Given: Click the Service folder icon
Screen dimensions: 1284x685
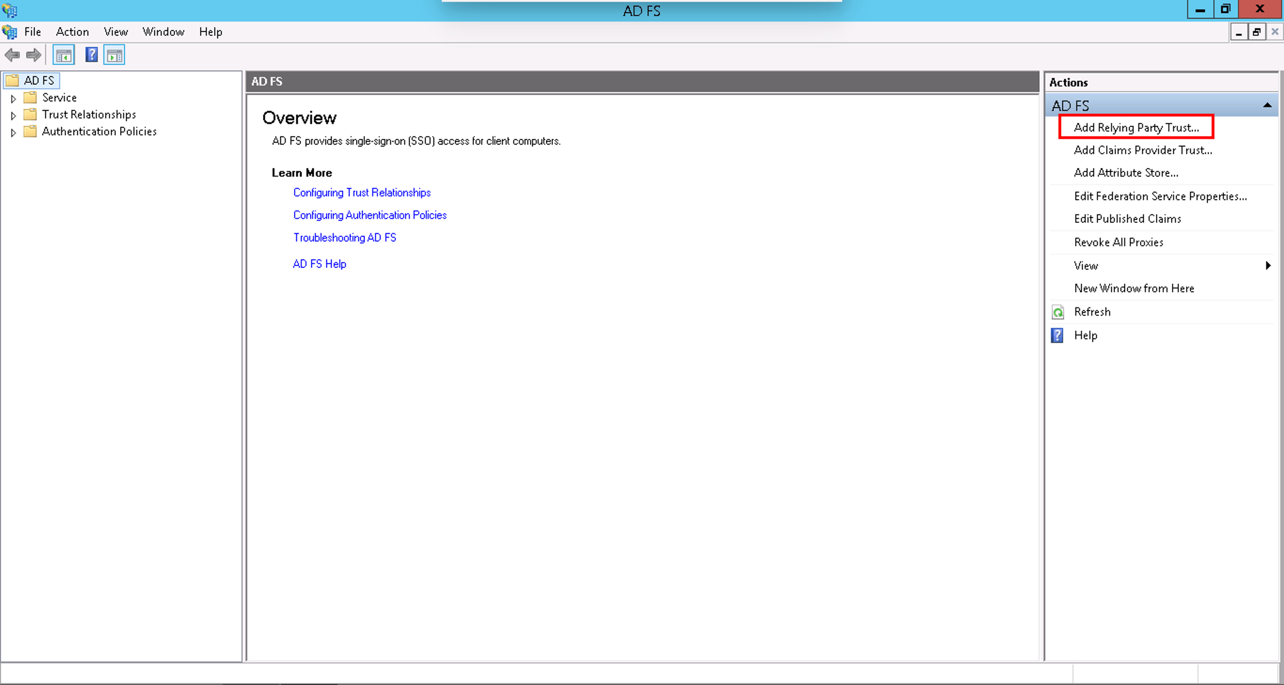Looking at the screenshot, I should [30, 97].
